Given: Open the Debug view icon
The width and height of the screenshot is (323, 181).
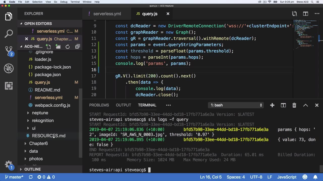Looking at the screenshot, I should pyautogui.click(x=9, y=68).
